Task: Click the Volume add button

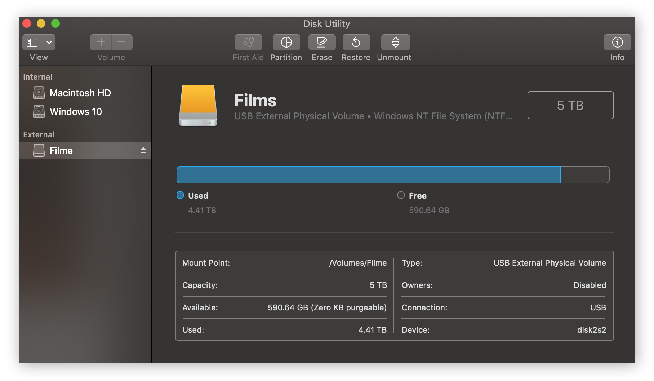Action: click(x=101, y=42)
